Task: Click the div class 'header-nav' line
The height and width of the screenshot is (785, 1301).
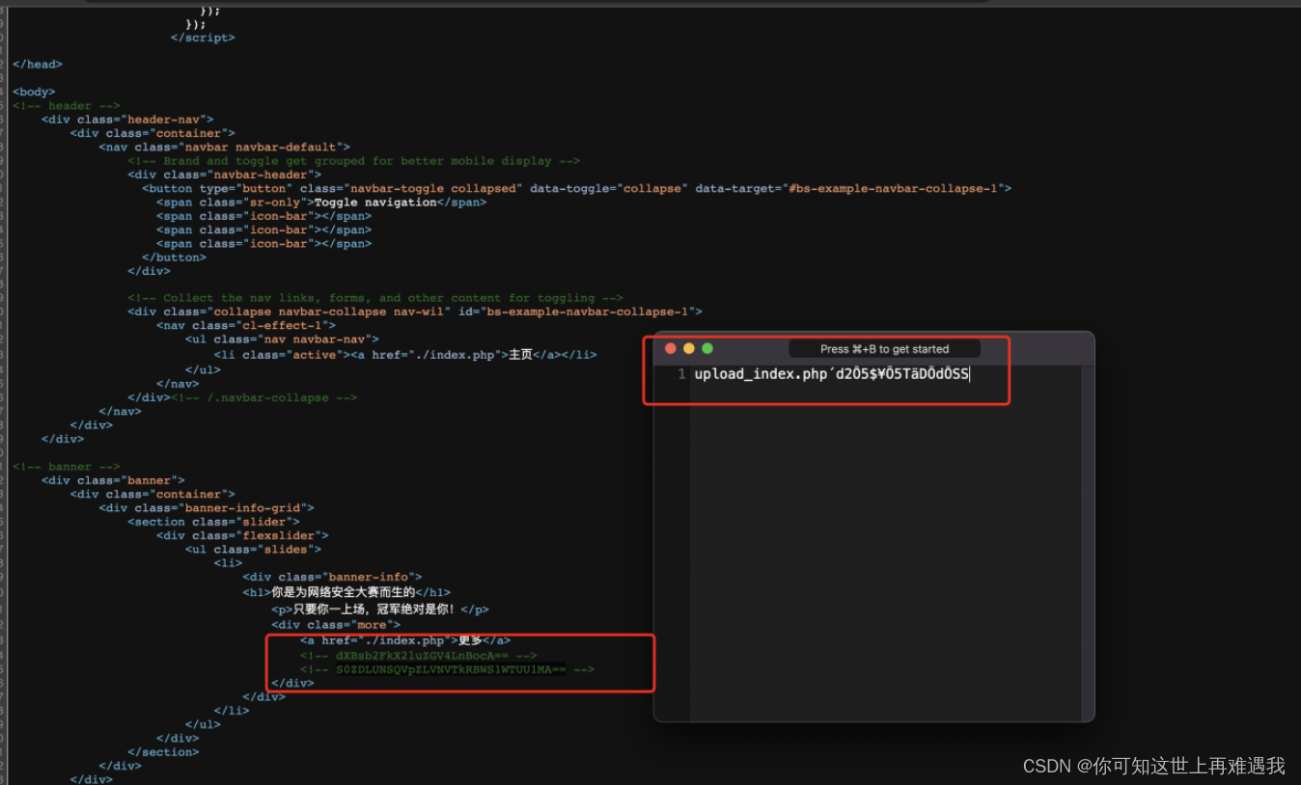Action: click(127, 120)
